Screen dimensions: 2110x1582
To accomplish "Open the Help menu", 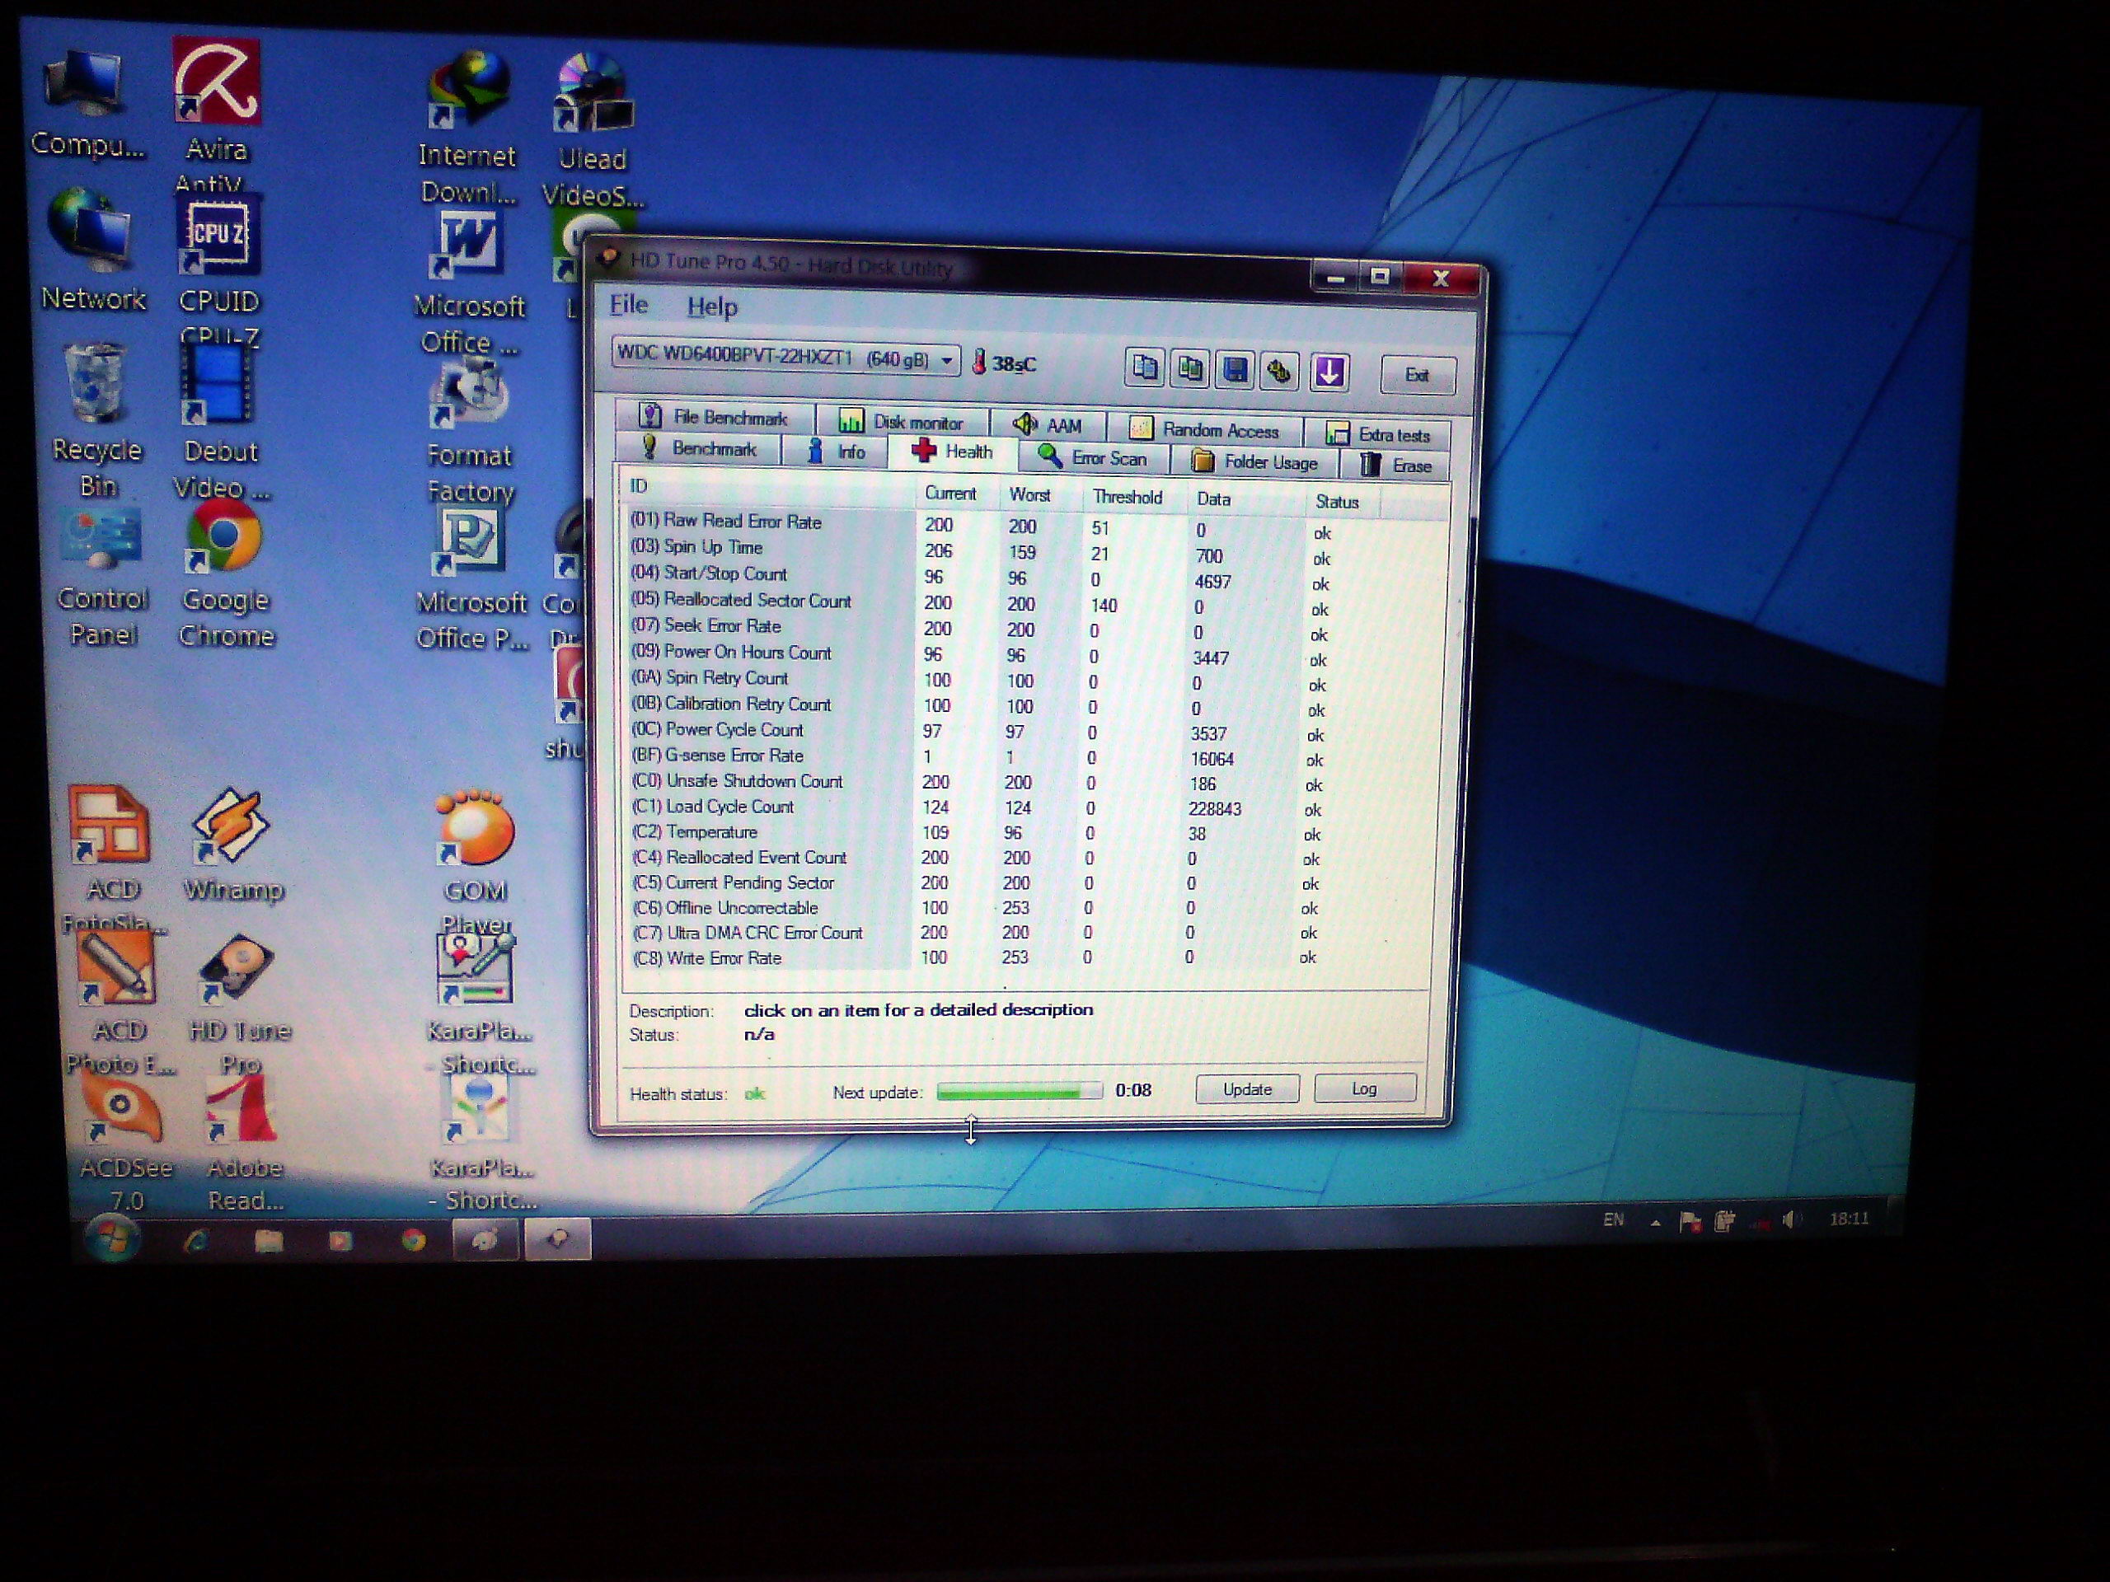I will coord(711,307).
